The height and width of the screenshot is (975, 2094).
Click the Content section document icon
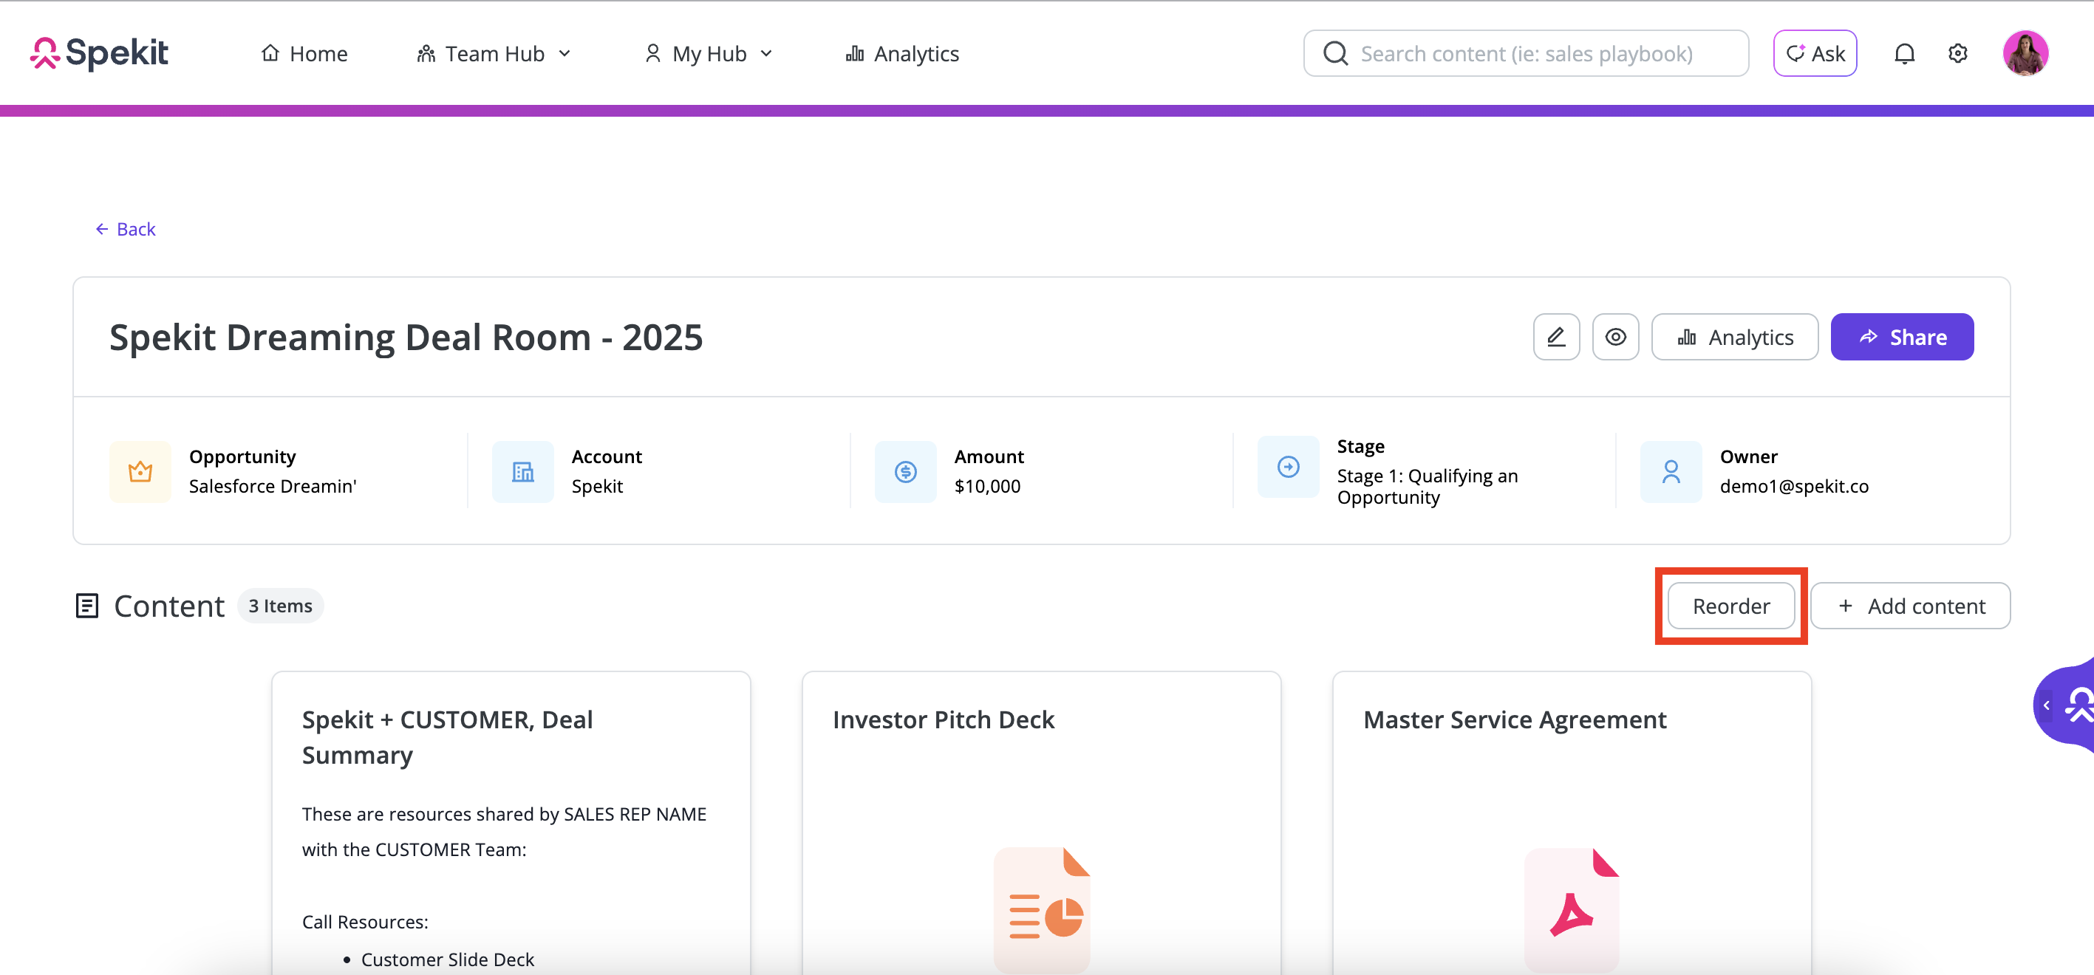pos(87,606)
